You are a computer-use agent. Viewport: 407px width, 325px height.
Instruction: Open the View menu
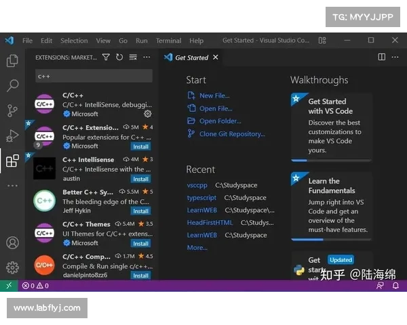point(103,41)
